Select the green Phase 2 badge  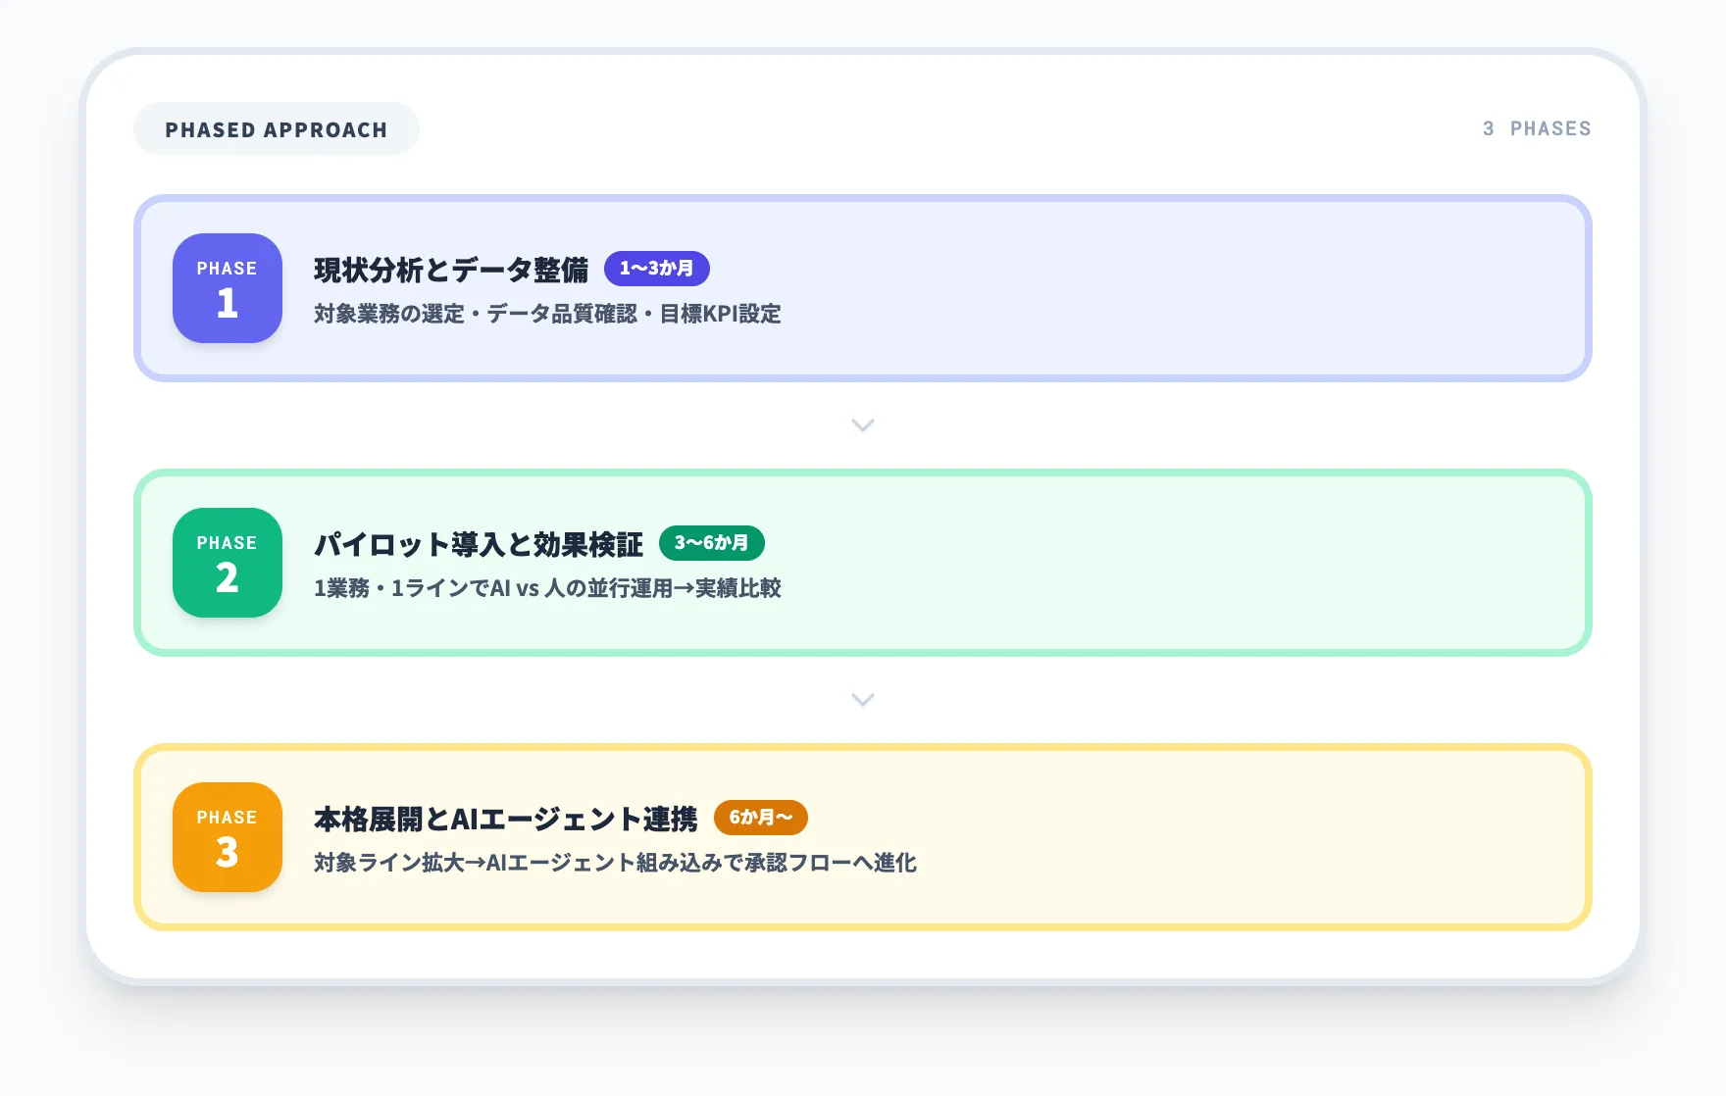227,563
